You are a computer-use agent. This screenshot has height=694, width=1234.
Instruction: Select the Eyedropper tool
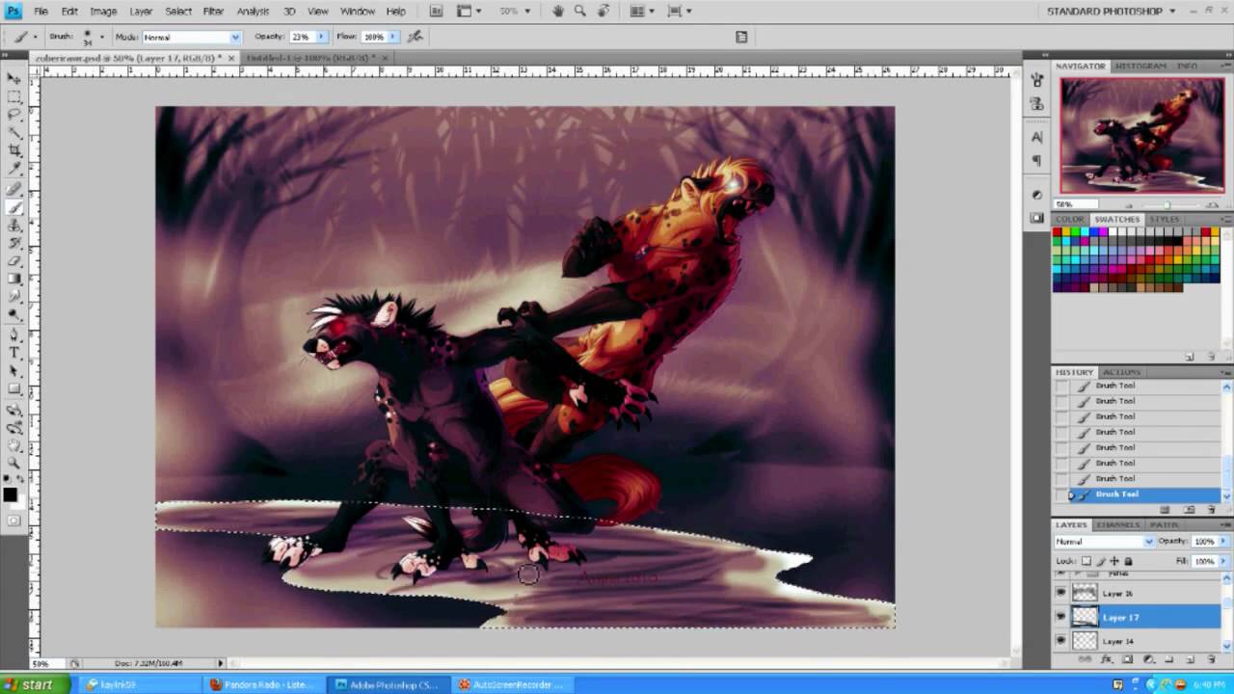tap(14, 169)
